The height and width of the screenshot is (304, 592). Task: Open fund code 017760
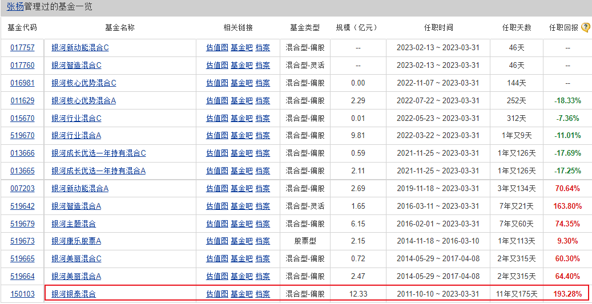click(22, 65)
